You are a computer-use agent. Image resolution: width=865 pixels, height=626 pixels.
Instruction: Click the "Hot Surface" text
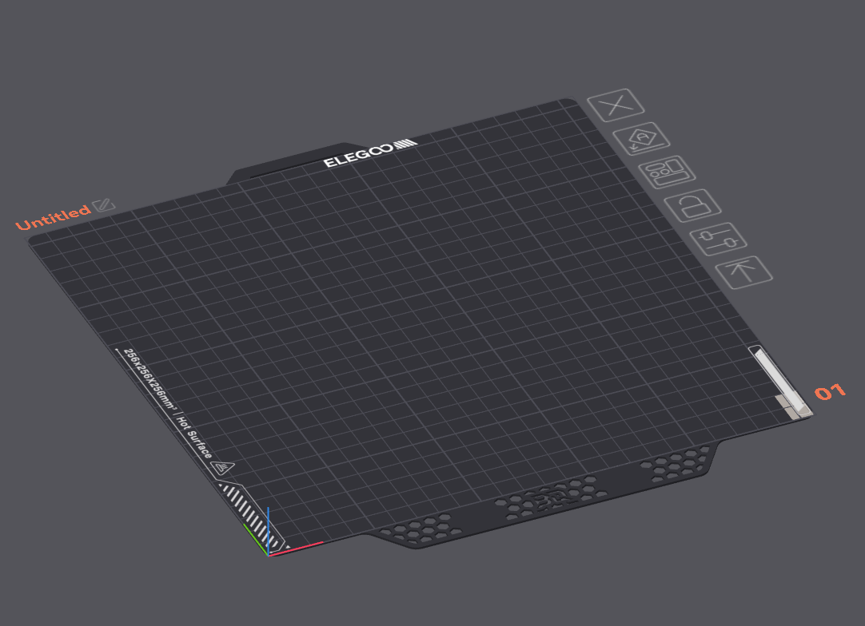[x=193, y=437]
